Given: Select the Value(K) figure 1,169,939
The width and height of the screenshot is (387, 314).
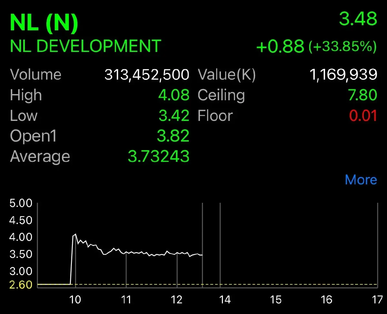Looking at the screenshot, I should (343, 75).
